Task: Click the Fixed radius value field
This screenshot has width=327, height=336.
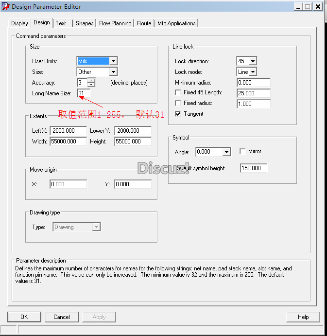Action: pyautogui.click(x=254, y=104)
